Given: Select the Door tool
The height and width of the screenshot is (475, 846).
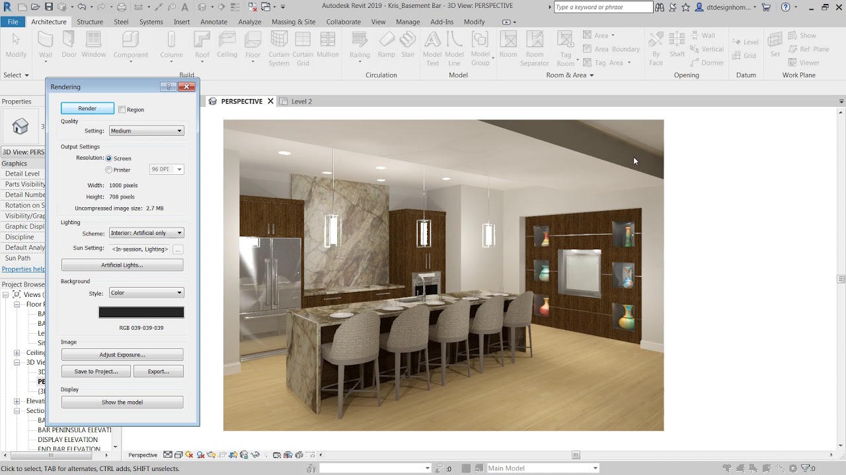Looking at the screenshot, I should pos(69,45).
